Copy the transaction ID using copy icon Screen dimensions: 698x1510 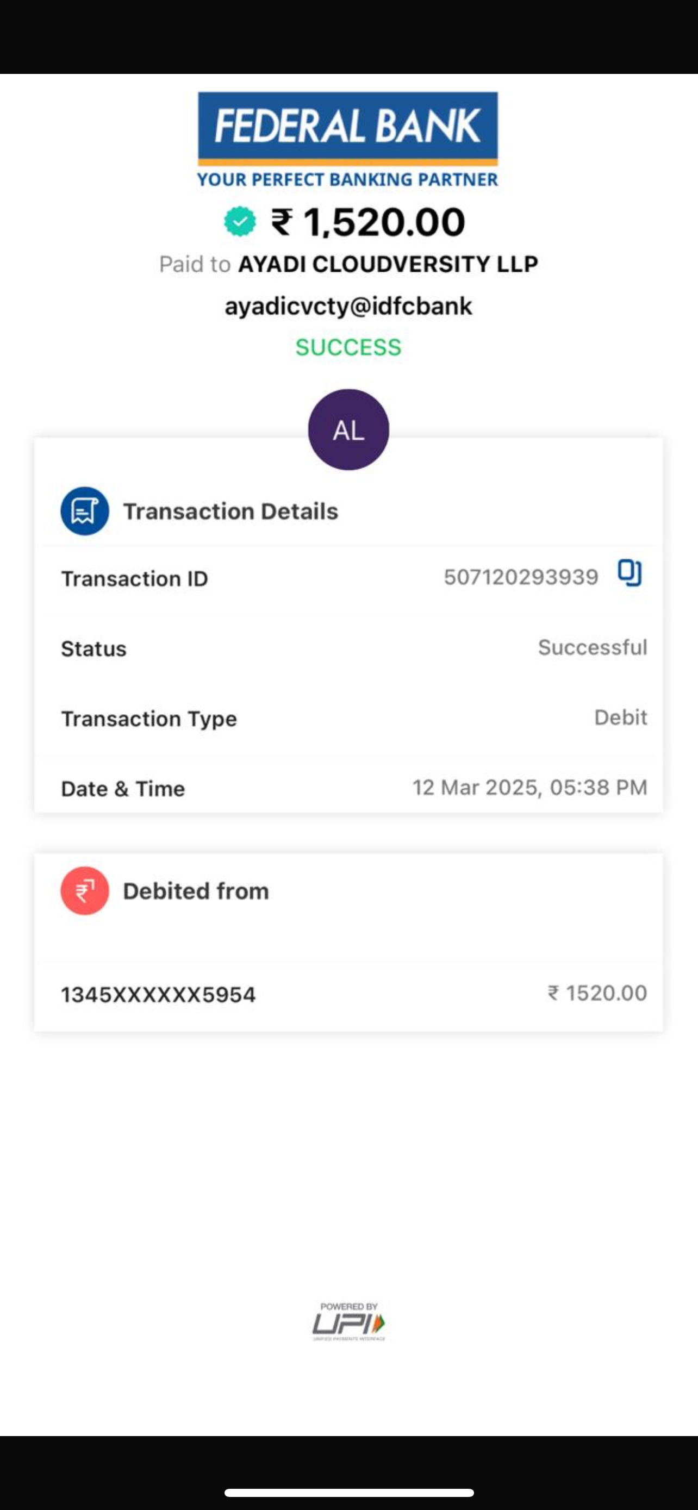(630, 573)
